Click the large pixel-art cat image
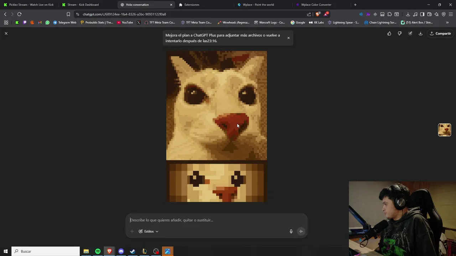Viewport: 456px width, 256px height. click(217, 105)
